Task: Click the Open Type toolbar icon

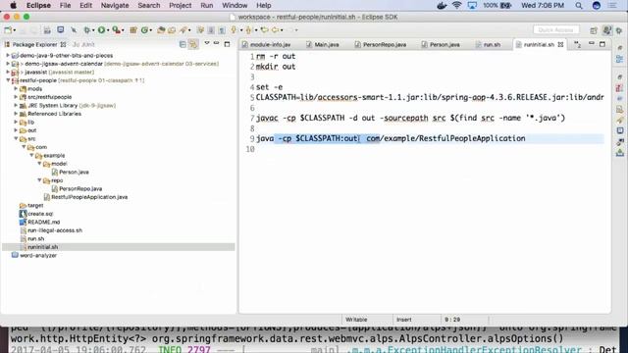Action: [161, 29]
